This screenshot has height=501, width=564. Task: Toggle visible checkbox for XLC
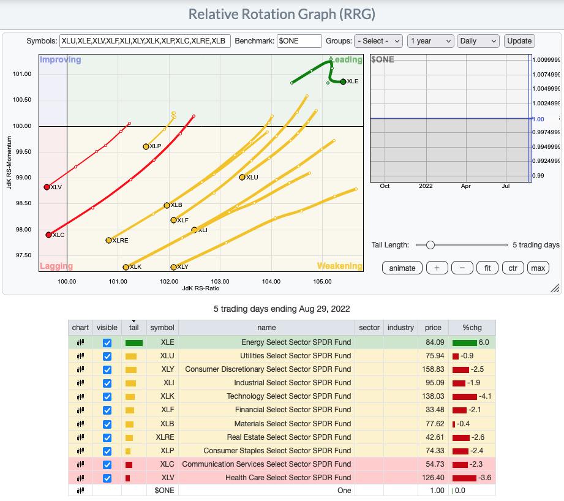click(x=107, y=465)
